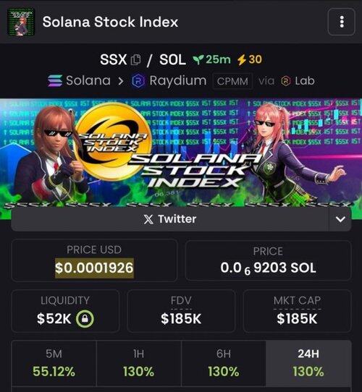
Task: Select the 5M timeframe tab
Action: pos(54,364)
